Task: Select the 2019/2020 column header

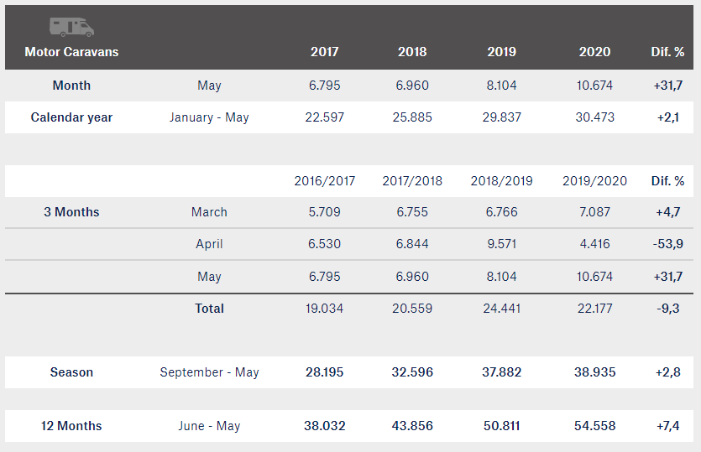Action: tap(594, 181)
